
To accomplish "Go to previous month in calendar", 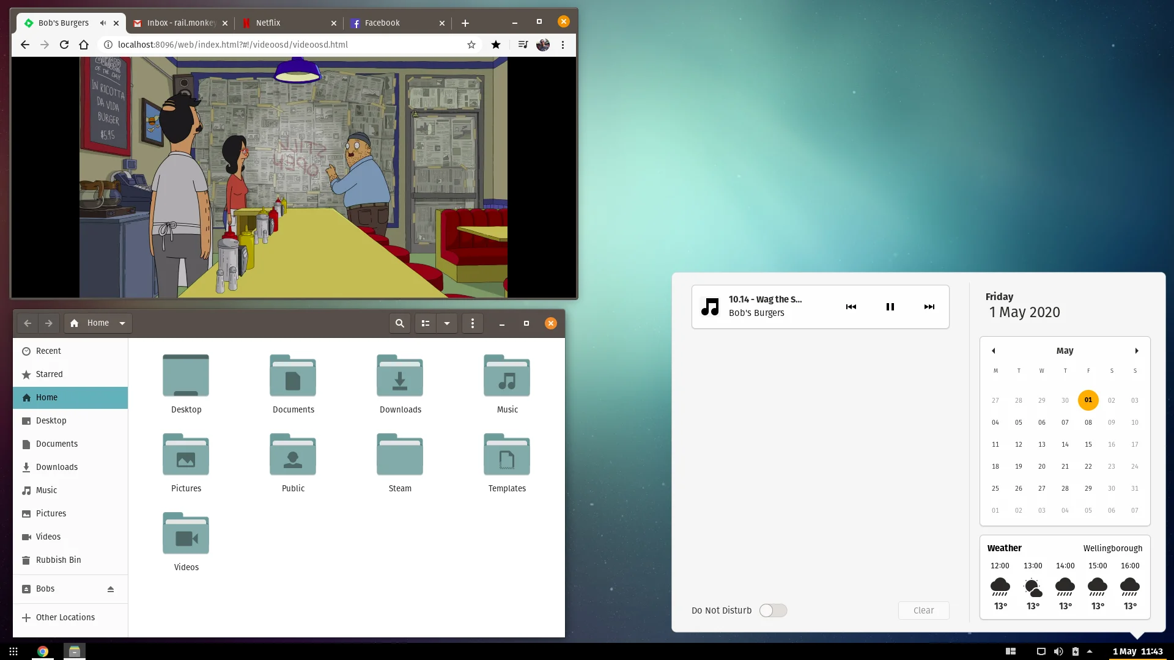I will coord(994,351).
